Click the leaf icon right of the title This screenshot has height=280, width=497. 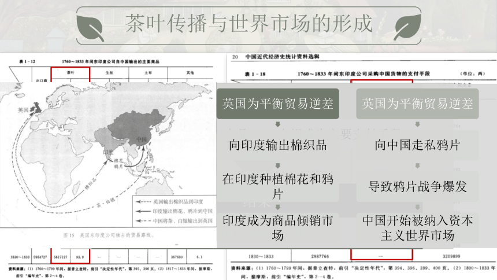407,27
